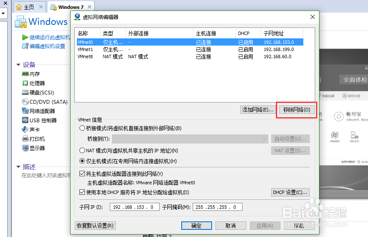The image size is (368, 237).
Task: Click the 子网掩码 input field
Action: coord(217,207)
